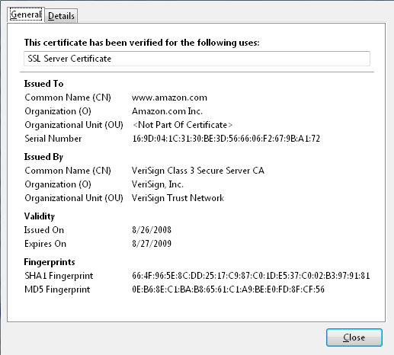
Task: Click the MD5 Fingerprint value
Action: (228, 289)
